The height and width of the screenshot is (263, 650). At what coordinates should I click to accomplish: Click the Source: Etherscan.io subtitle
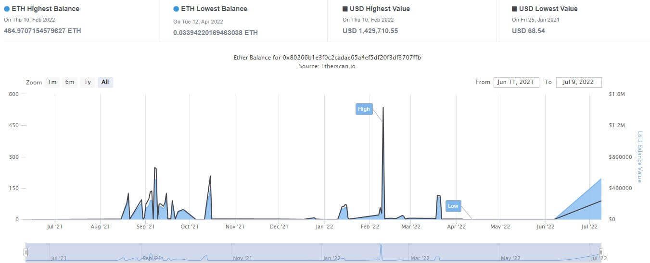point(327,66)
